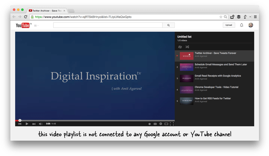Open the user avatar account menu
The image size is (269, 156).
251,25
